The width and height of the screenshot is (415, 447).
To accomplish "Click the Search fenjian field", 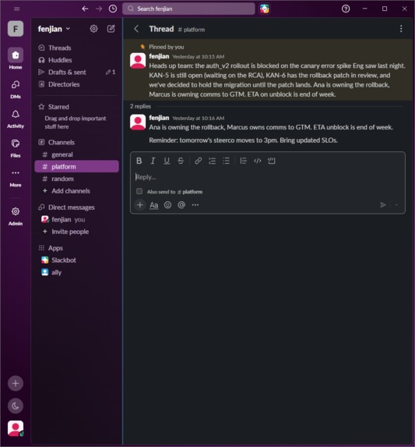I will click(188, 9).
